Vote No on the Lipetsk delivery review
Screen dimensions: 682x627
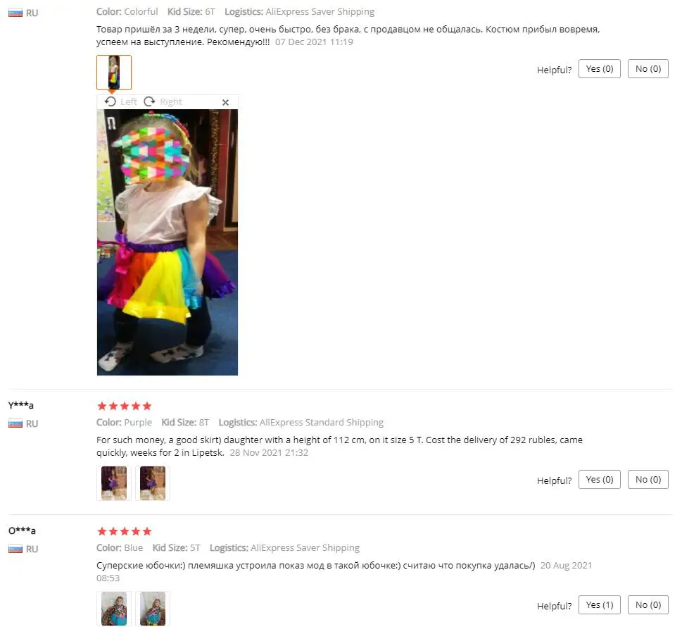(648, 479)
